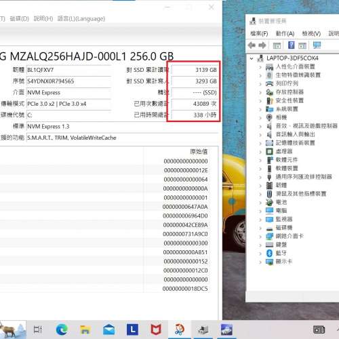This screenshot has width=339, height=339.
Task: Expand the 存放控制器 category
Action: (x=260, y=92)
